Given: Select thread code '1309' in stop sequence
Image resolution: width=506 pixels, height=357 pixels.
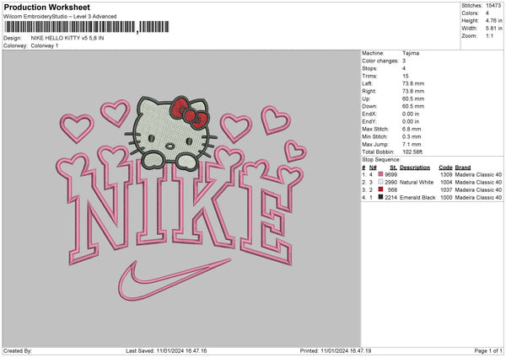Looking at the screenshot, I should point(446,174).
